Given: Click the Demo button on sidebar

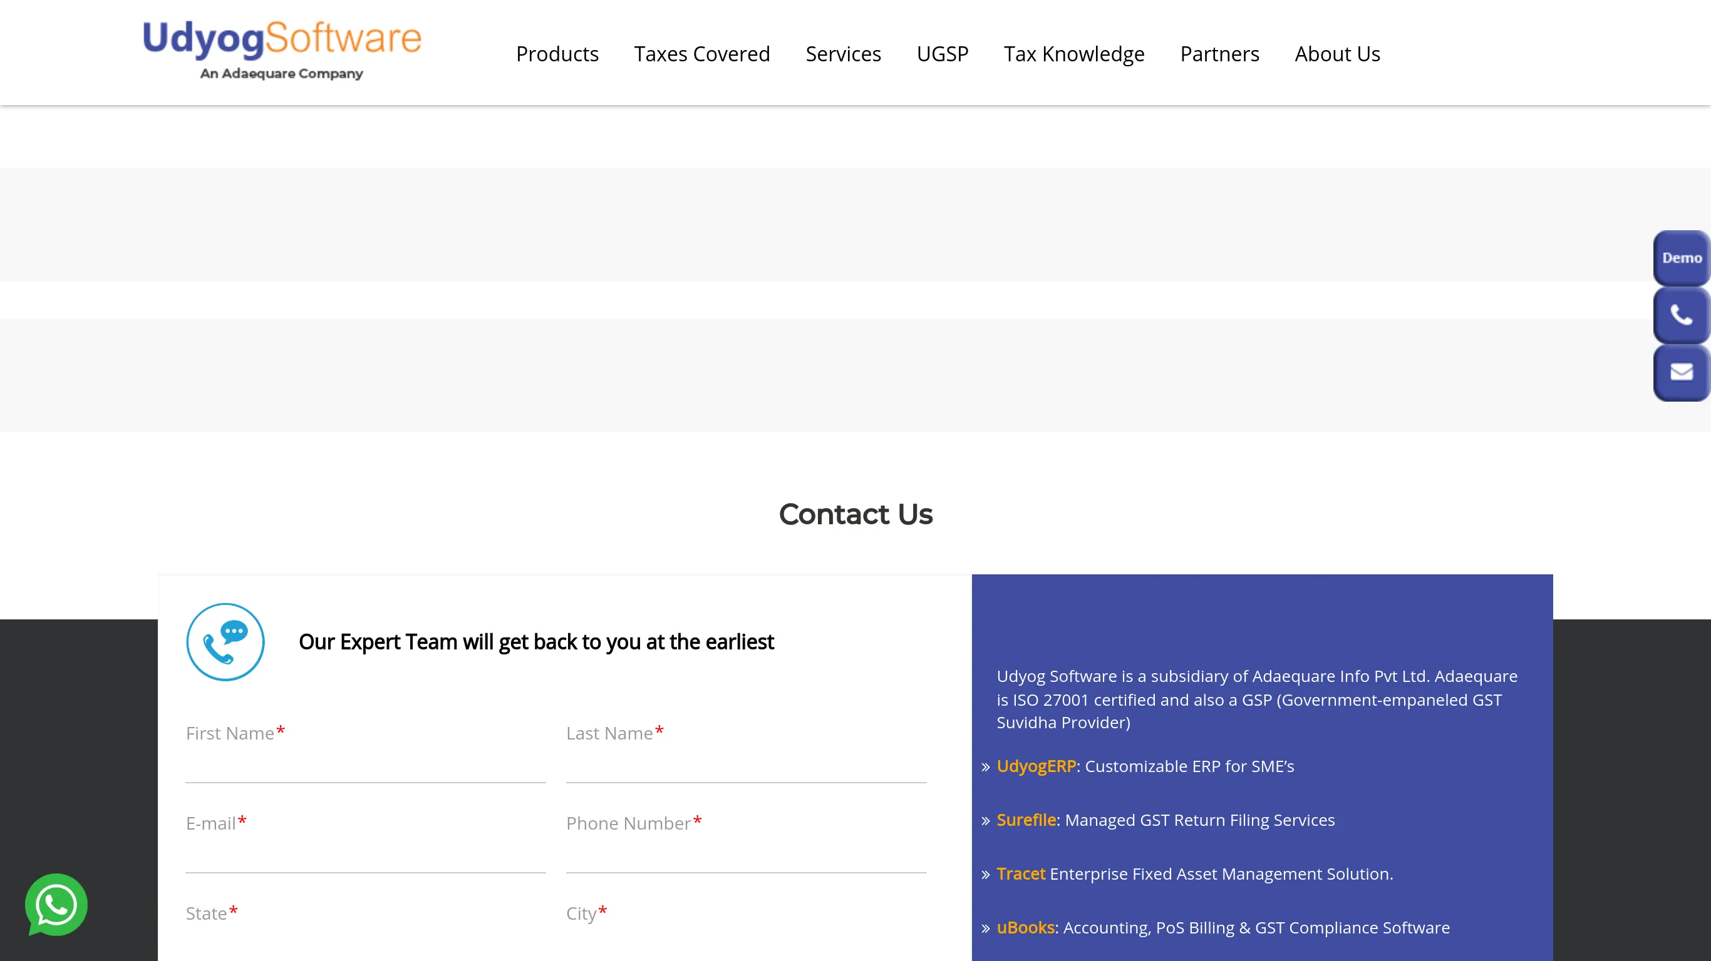Looking at the screenshot, I should click(1683, 258).
